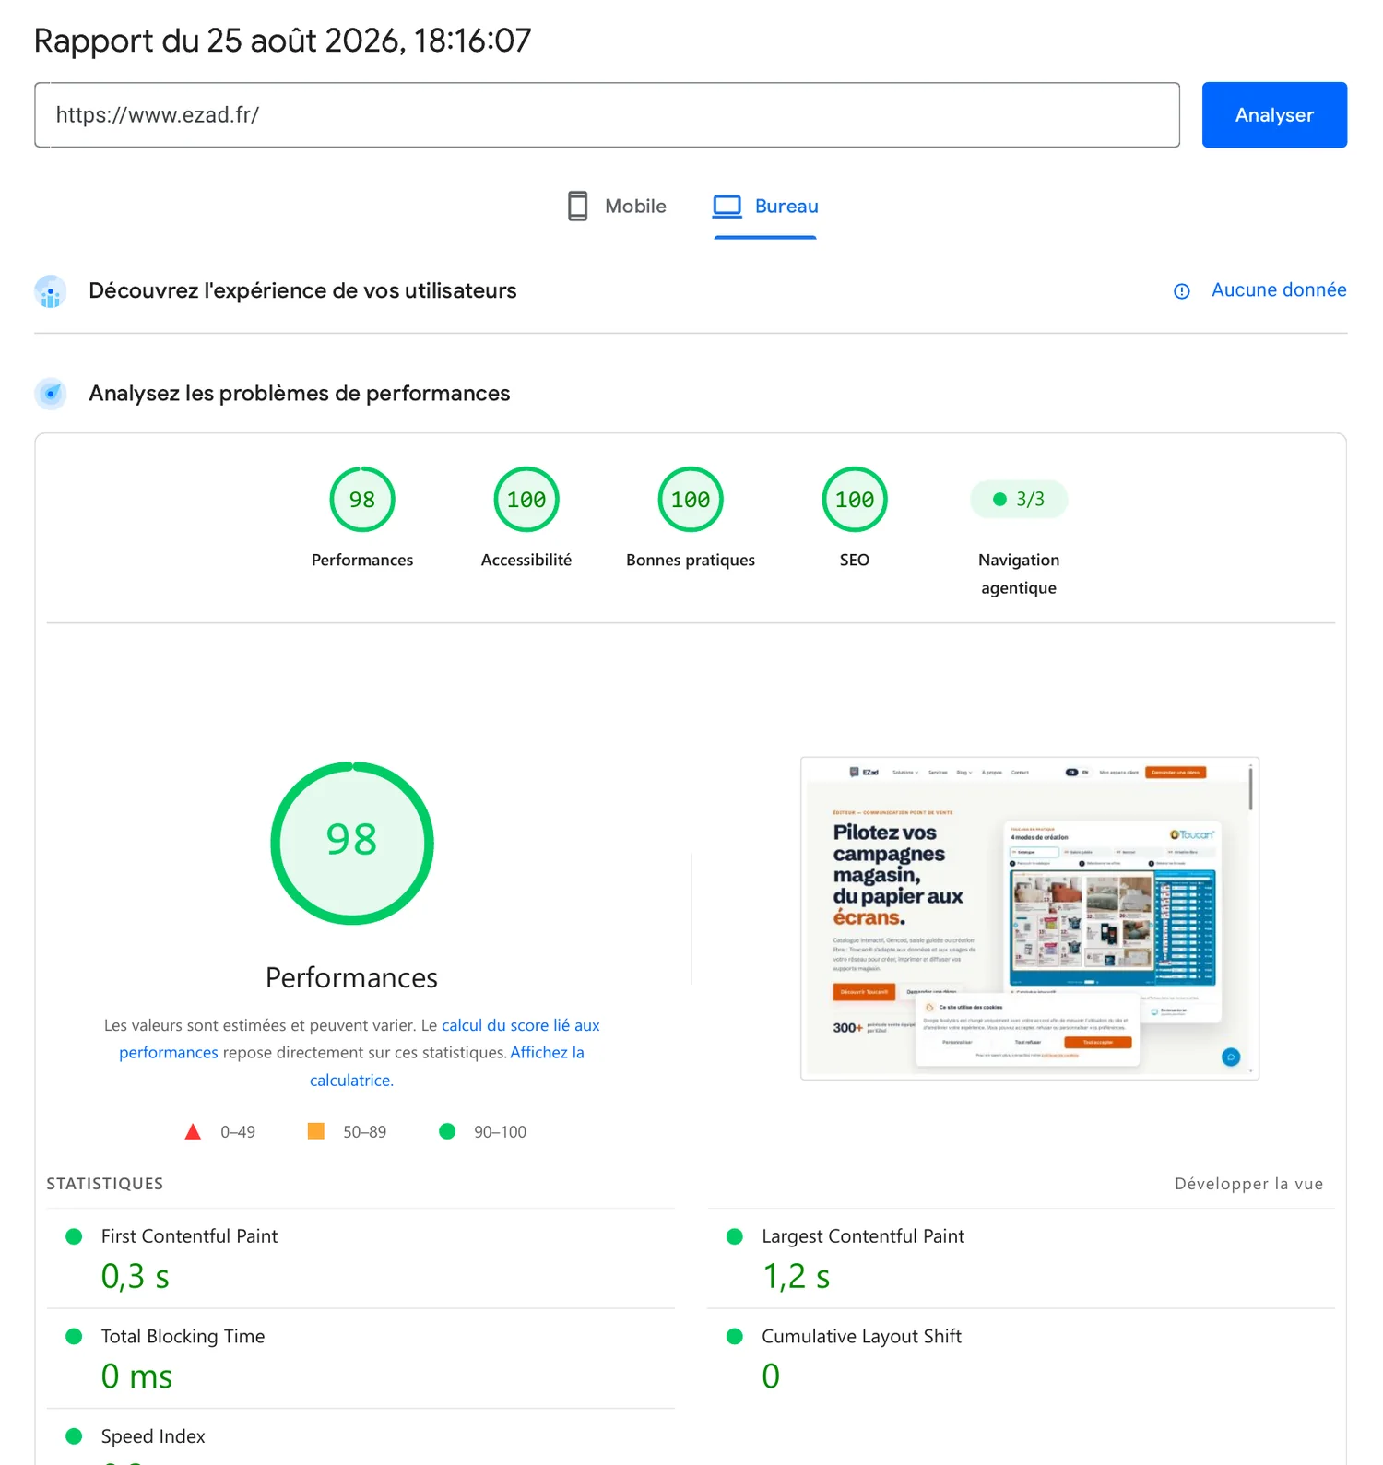The height and width of the screenshot is (1465, 1383).
Task: Click the large 98 performance gauge
Action: pyautogui.click(x=352, y=843)
